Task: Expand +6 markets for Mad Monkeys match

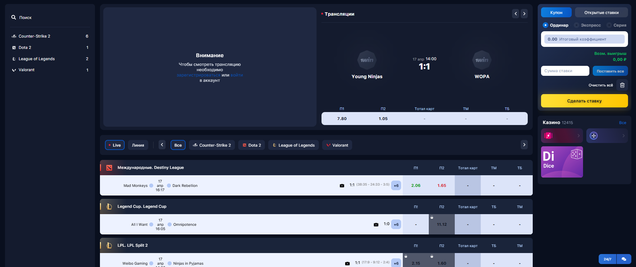Action: [x=396, y=186]
